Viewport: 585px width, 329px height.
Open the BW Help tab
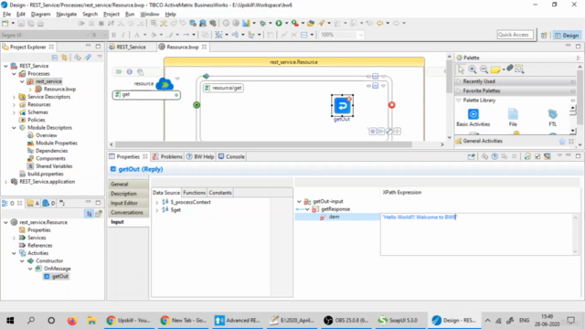point(200,156)
